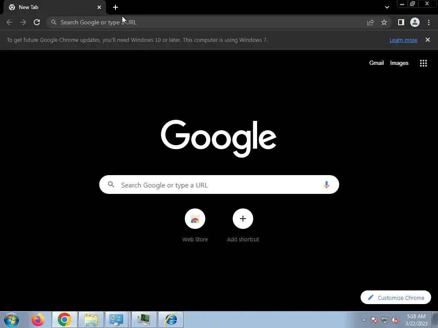Go back using the back arrow

coord(9,22)
